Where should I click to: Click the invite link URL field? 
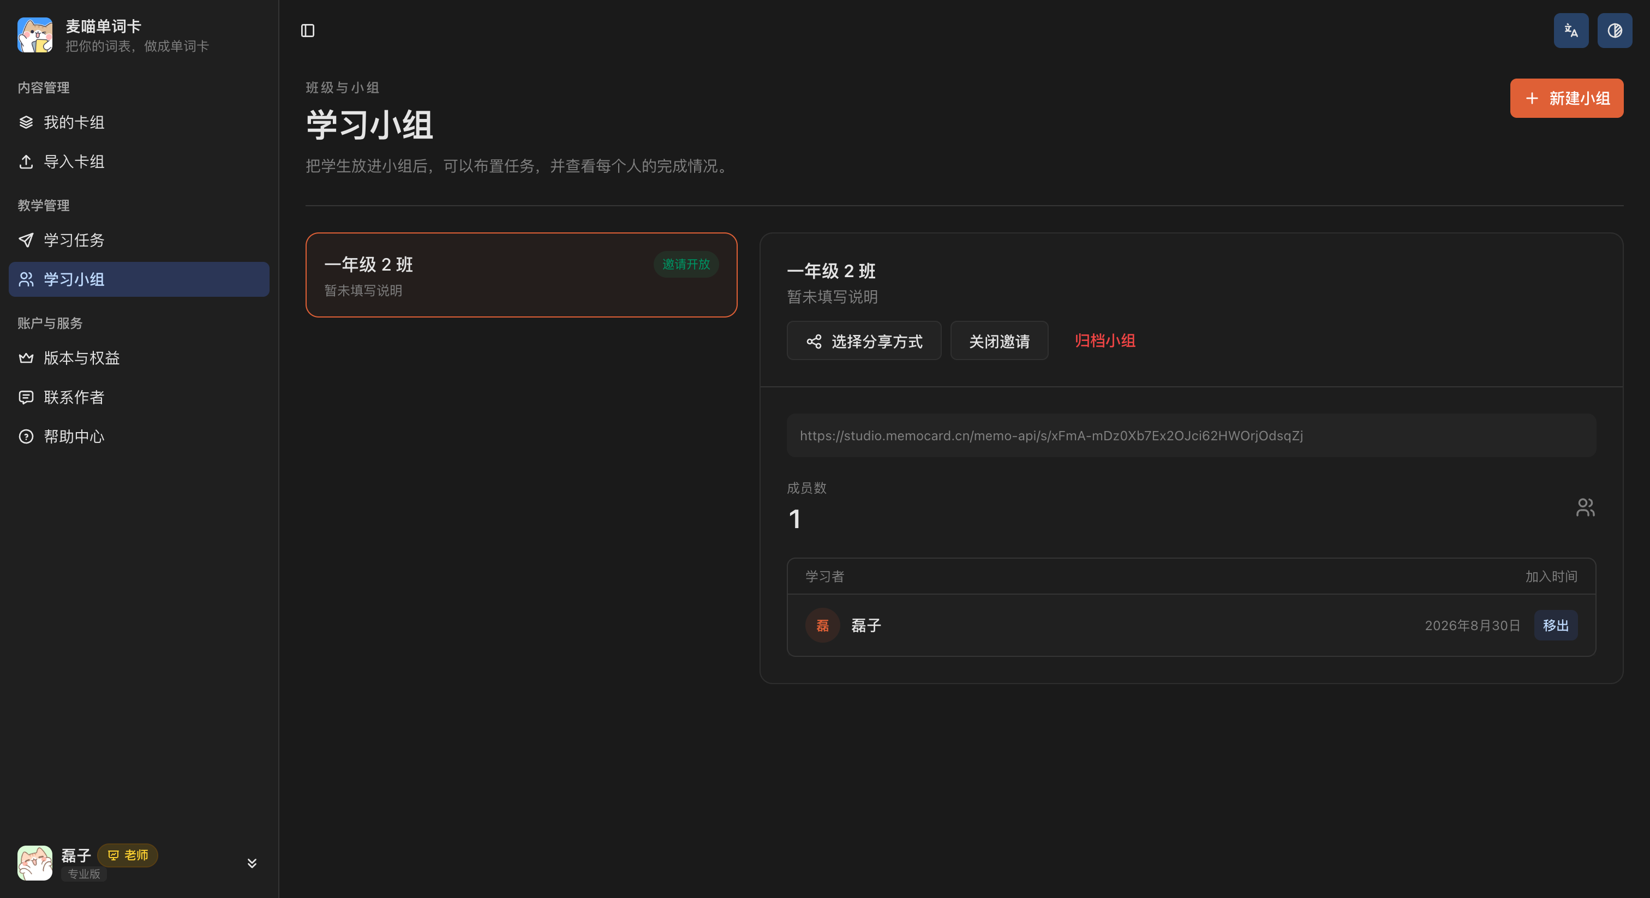pos(1191,435)
